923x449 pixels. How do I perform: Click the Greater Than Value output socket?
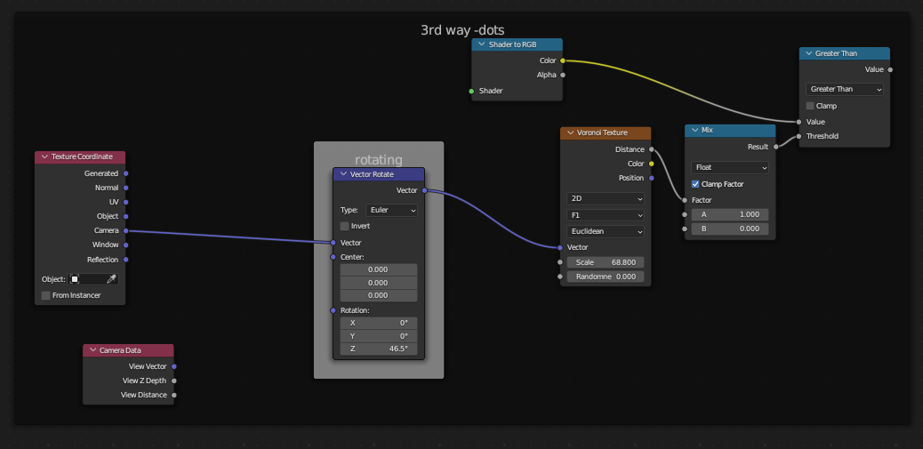pos(890,69)
